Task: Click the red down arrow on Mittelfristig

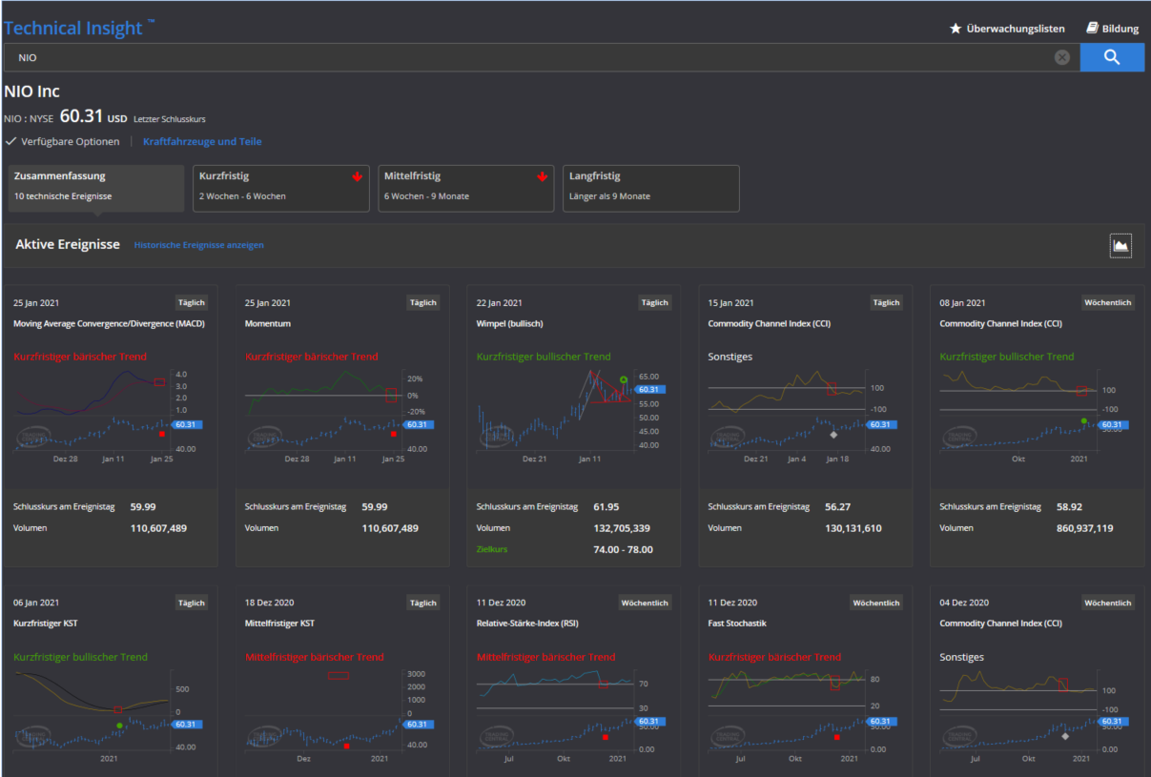Action: pyautogui.click(x=543, y=176)
